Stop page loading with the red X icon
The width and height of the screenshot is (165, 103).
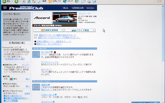click(x=24, y=1)
